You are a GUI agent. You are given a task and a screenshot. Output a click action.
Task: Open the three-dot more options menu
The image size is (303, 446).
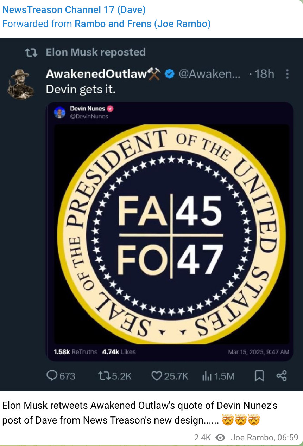tap(288, 74)
